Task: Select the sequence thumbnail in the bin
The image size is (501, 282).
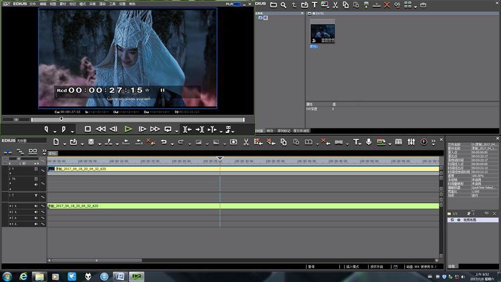Action: tap(323, 33)
